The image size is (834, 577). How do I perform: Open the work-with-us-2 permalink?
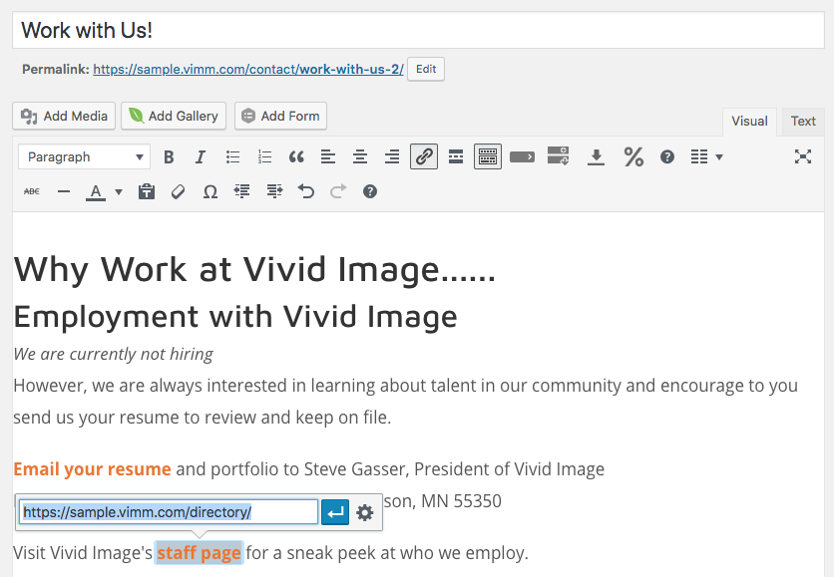(247, 69)
